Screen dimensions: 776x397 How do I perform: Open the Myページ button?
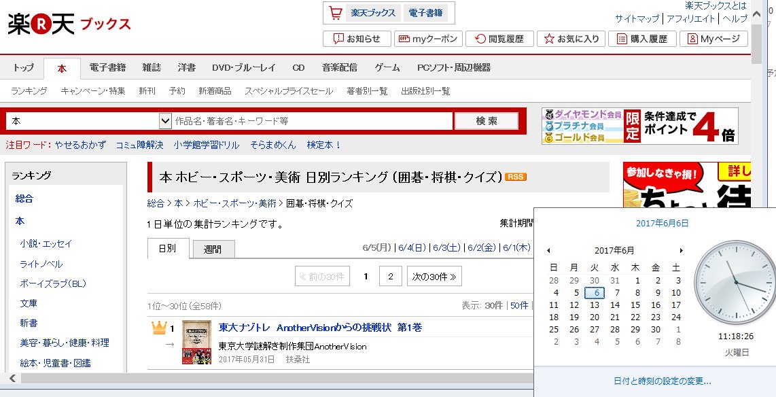pos(713,39)
